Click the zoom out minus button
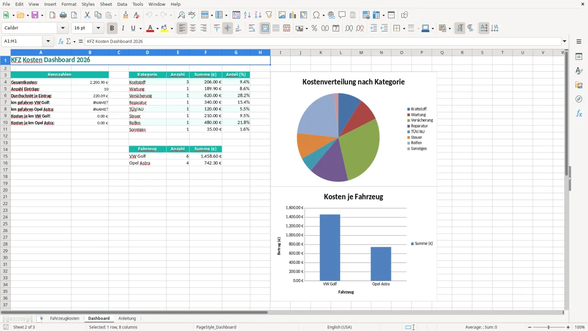This screenshot has height=331, width=588. (x=530, y=327)
